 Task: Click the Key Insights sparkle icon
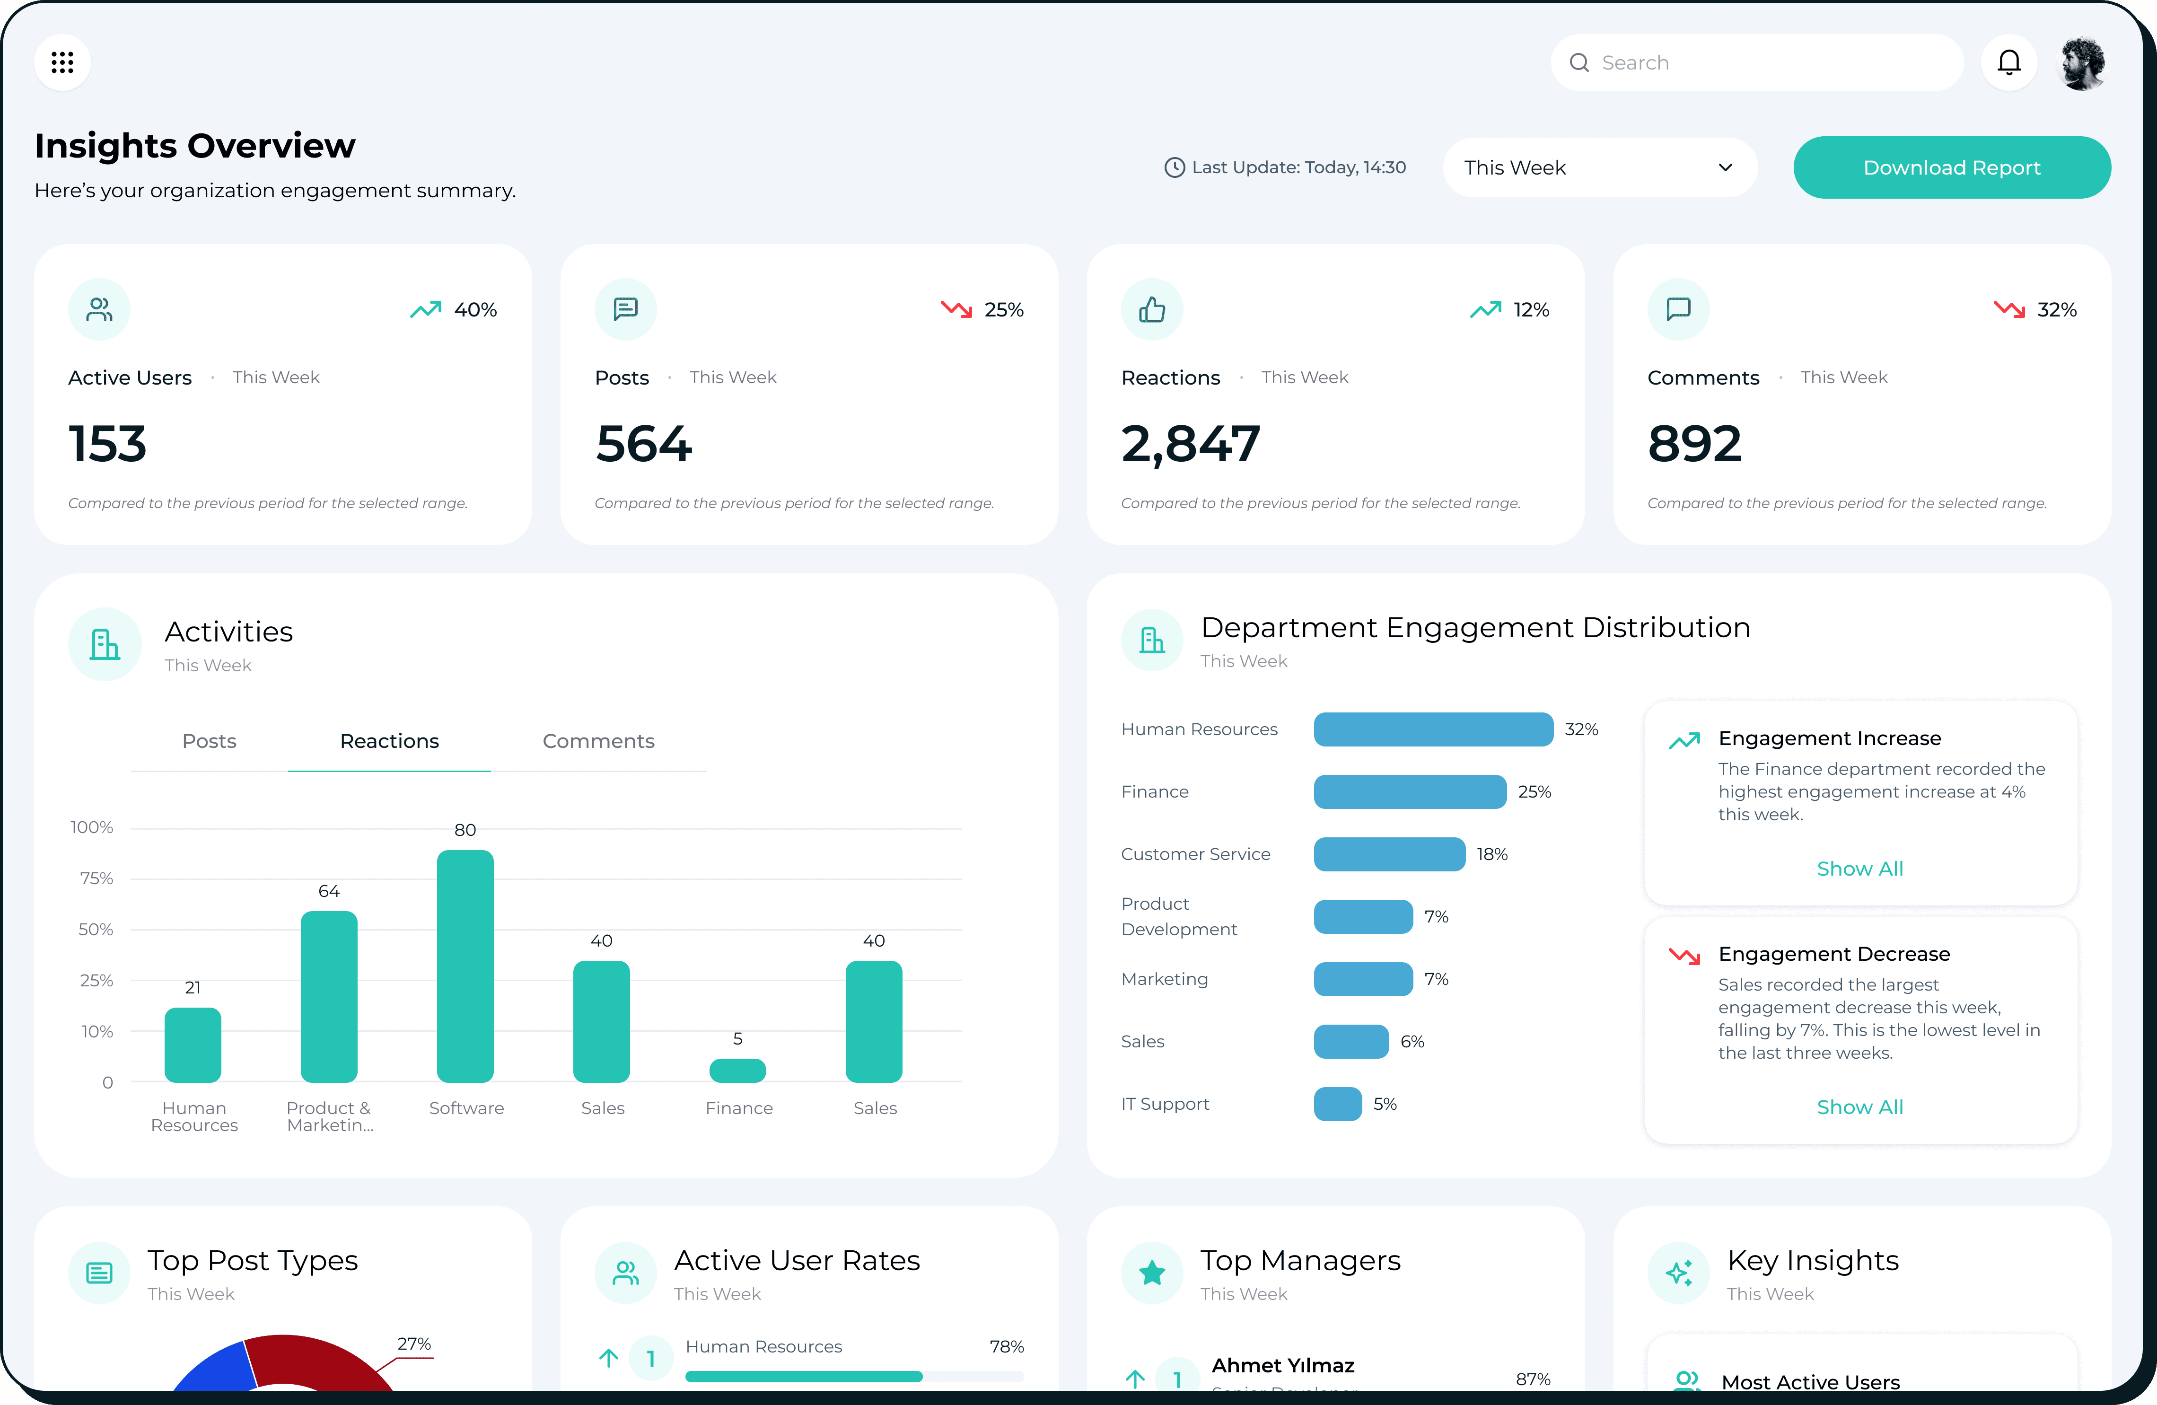(1677, 1273)
